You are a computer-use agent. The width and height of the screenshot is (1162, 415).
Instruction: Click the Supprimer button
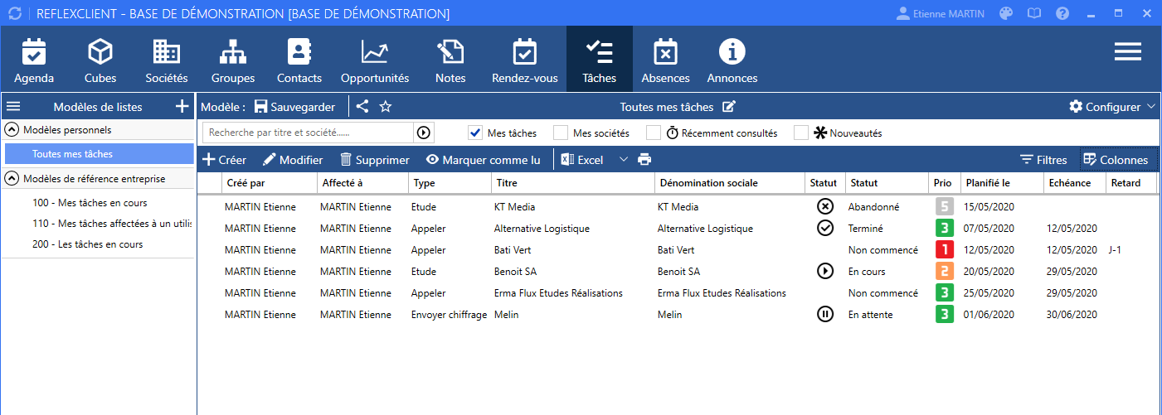(x=374, y=160)
